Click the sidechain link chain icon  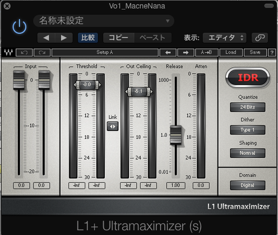(260, 38)
